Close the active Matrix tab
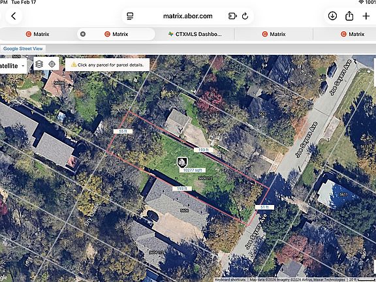This screenshot has width=376, height=282. tap(83, 34)
